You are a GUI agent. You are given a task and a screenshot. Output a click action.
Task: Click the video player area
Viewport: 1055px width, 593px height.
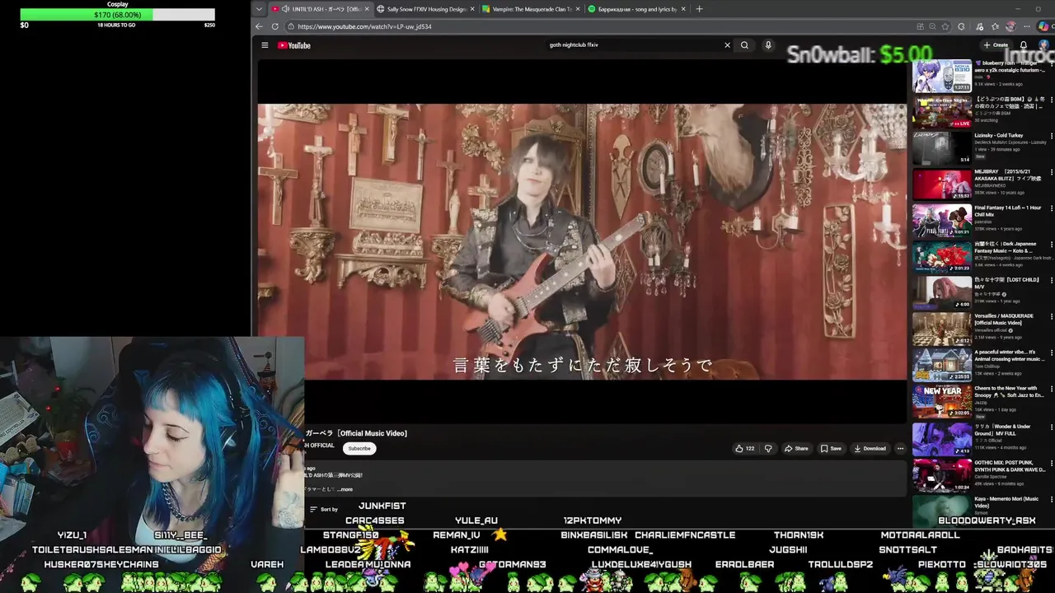[x=582, y=241]
